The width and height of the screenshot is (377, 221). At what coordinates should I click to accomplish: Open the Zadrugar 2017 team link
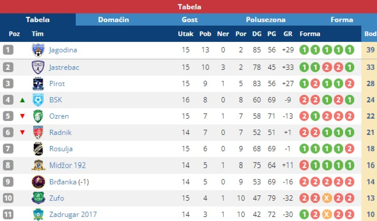point(73,215)
